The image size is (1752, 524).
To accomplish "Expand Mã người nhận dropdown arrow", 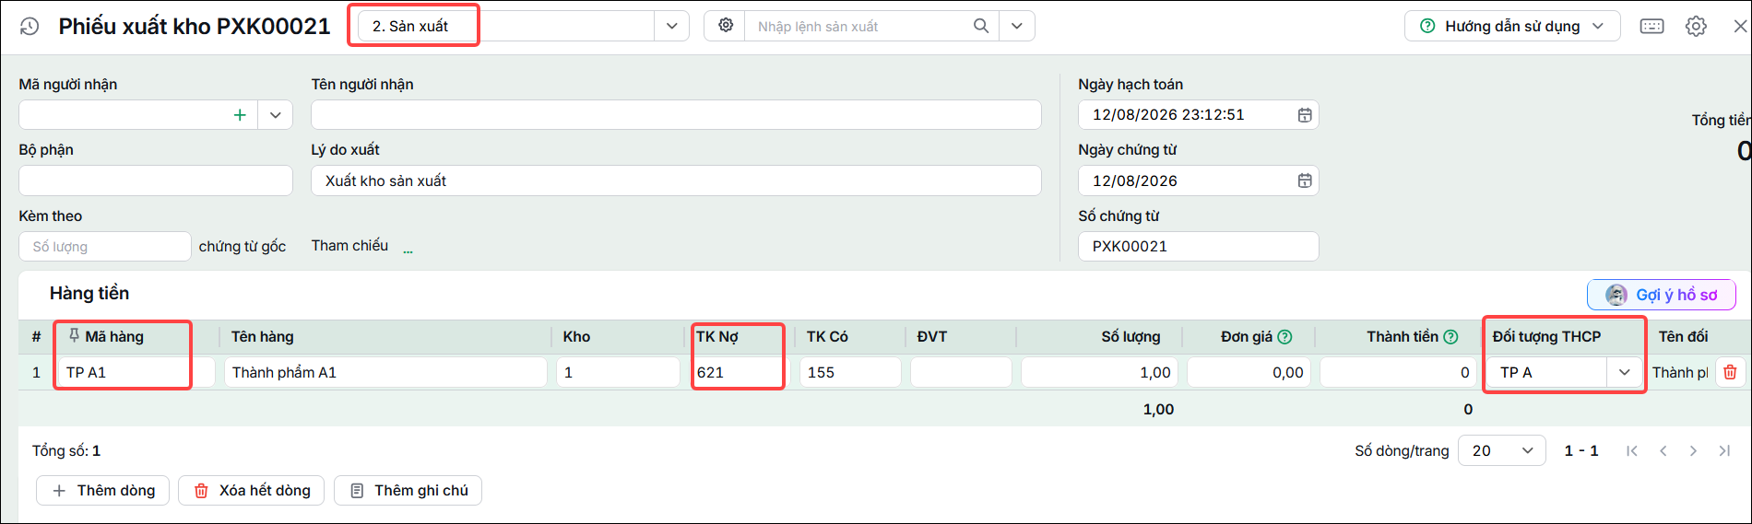I will pyautogui.click(x=275, y=115).
